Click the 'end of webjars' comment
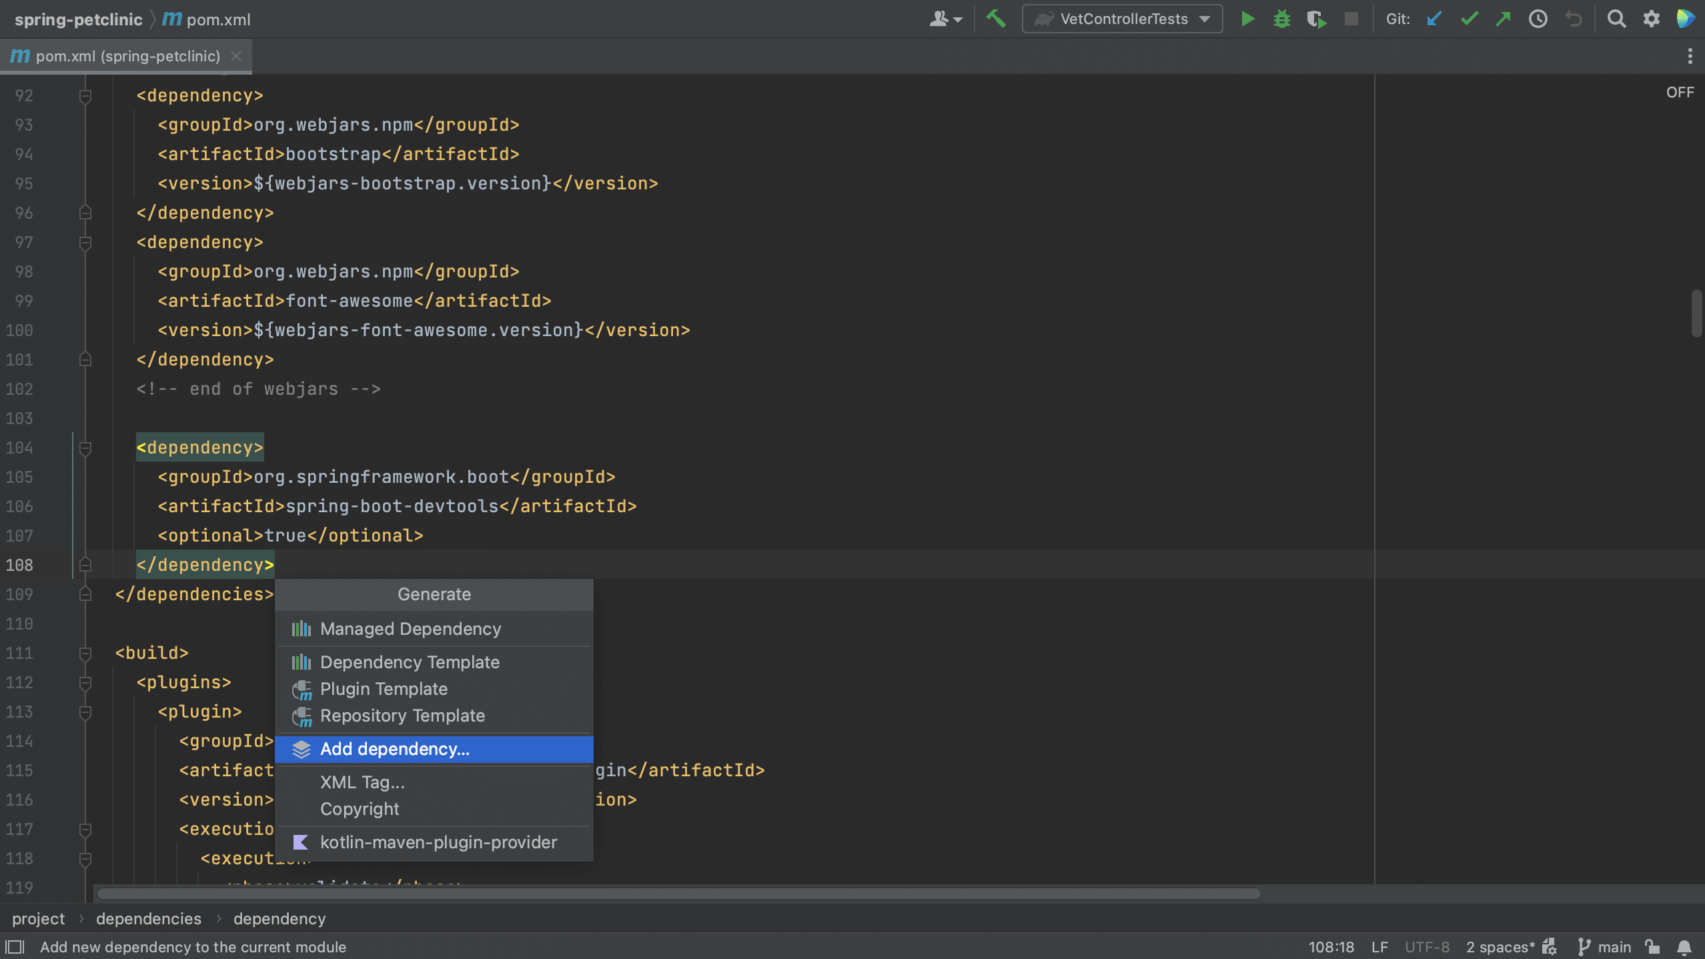This screenshot has height=959, width=1705. click(258, 389)
